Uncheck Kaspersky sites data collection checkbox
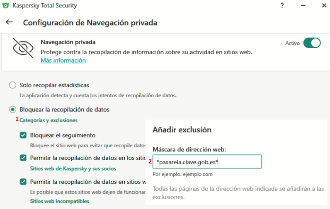The image size is (330, 209). coord(23,158)
